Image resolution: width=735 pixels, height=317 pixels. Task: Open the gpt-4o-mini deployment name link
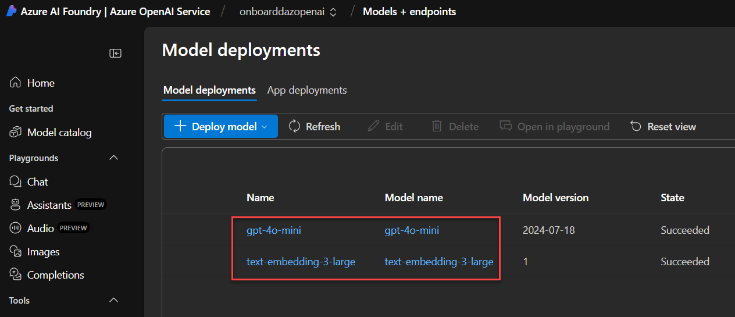click(x=274, y=230)
